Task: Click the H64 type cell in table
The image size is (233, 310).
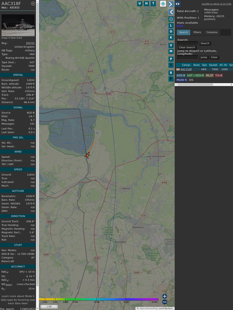Action: click(x=204, y=69)
